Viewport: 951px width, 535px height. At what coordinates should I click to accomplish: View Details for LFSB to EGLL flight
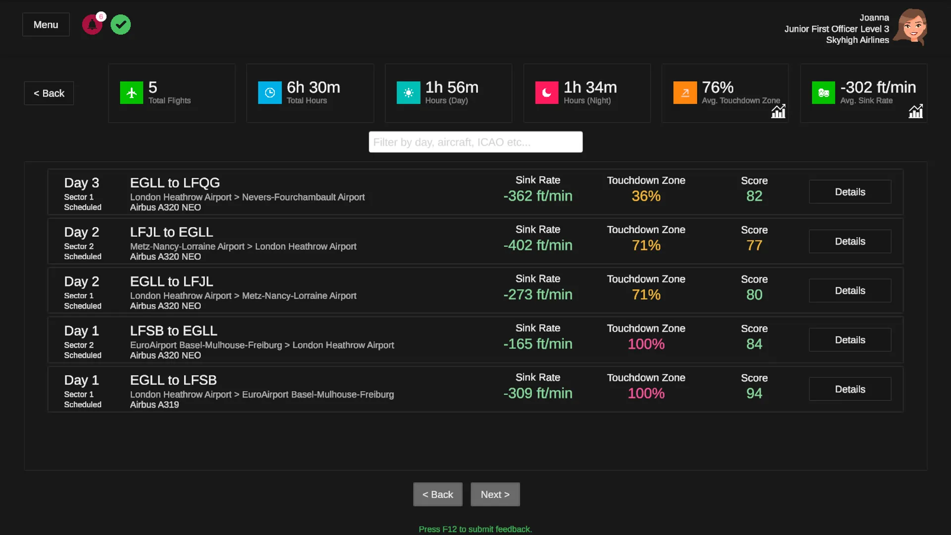tap(849, 340)
